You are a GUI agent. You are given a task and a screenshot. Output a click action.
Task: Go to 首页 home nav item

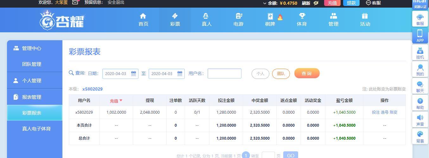pos(143,20)
